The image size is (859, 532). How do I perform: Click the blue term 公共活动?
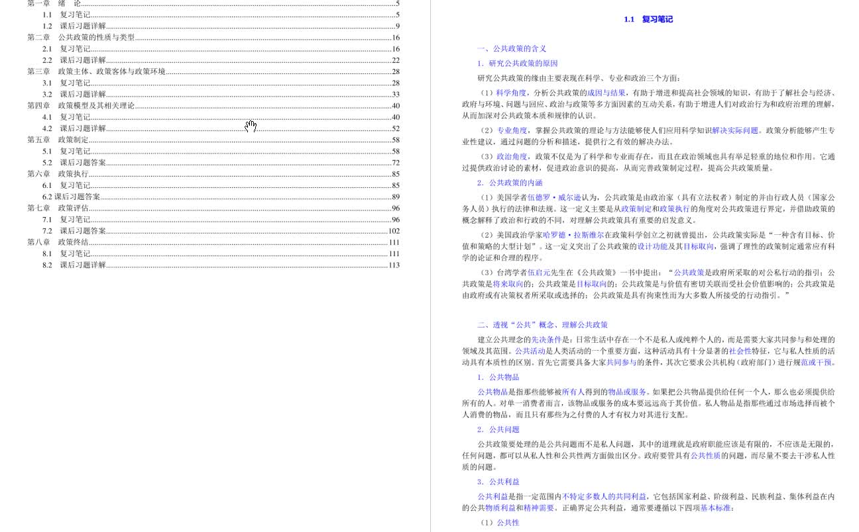pos(530,351)
